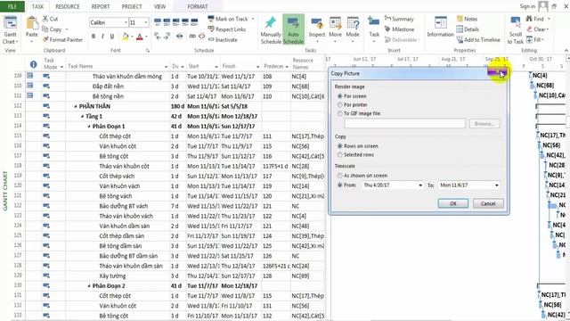Collapse Phân Đoạn 2 group

[x=89, y=286]
